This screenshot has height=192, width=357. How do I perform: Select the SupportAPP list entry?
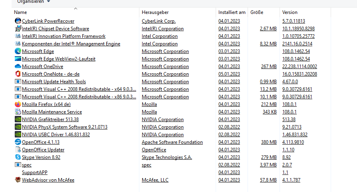pyautogui.click(x=35, y=172)
